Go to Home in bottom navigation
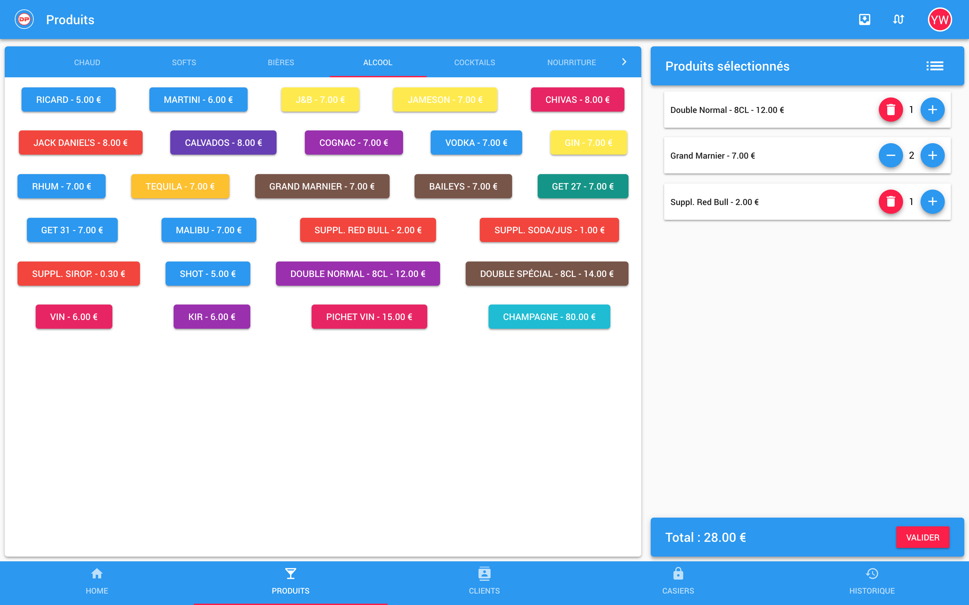 point(97,580)
